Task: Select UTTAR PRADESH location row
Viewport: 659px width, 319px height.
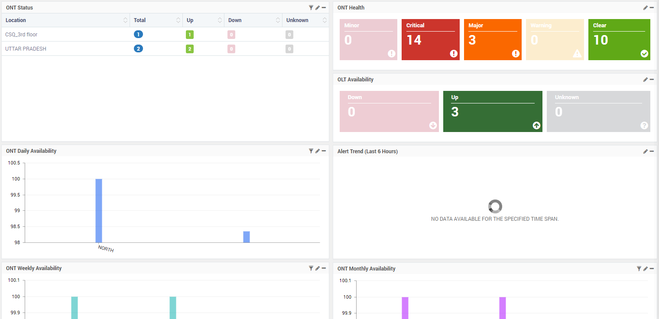Action: click(165, 48)
